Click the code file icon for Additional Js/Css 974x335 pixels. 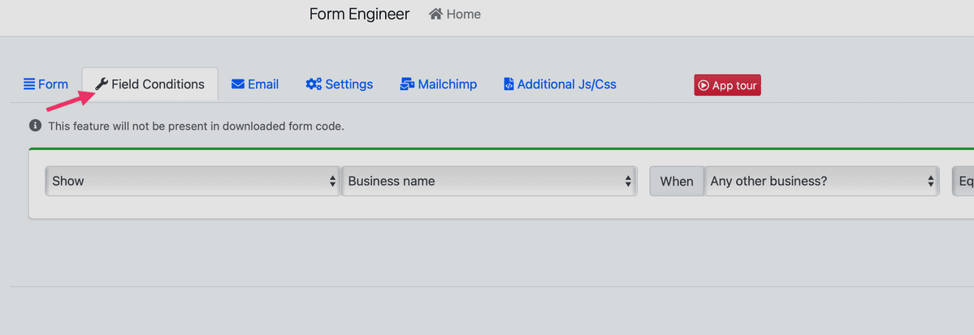tap(509, 84)
